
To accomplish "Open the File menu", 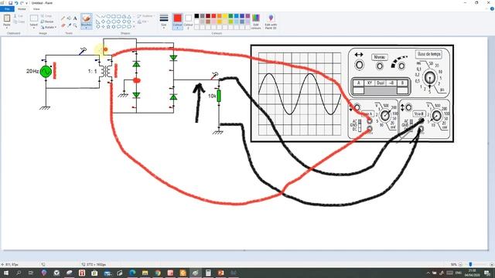I will point(7,8).
